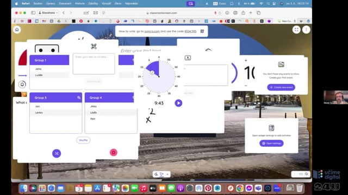Focus the QR text or url field
348x195 pixels.
[94, 64]
